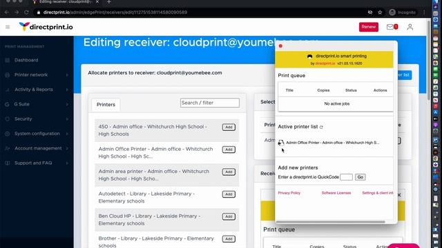Select the Printers tab
442x248 pixels.
(106, 105)
